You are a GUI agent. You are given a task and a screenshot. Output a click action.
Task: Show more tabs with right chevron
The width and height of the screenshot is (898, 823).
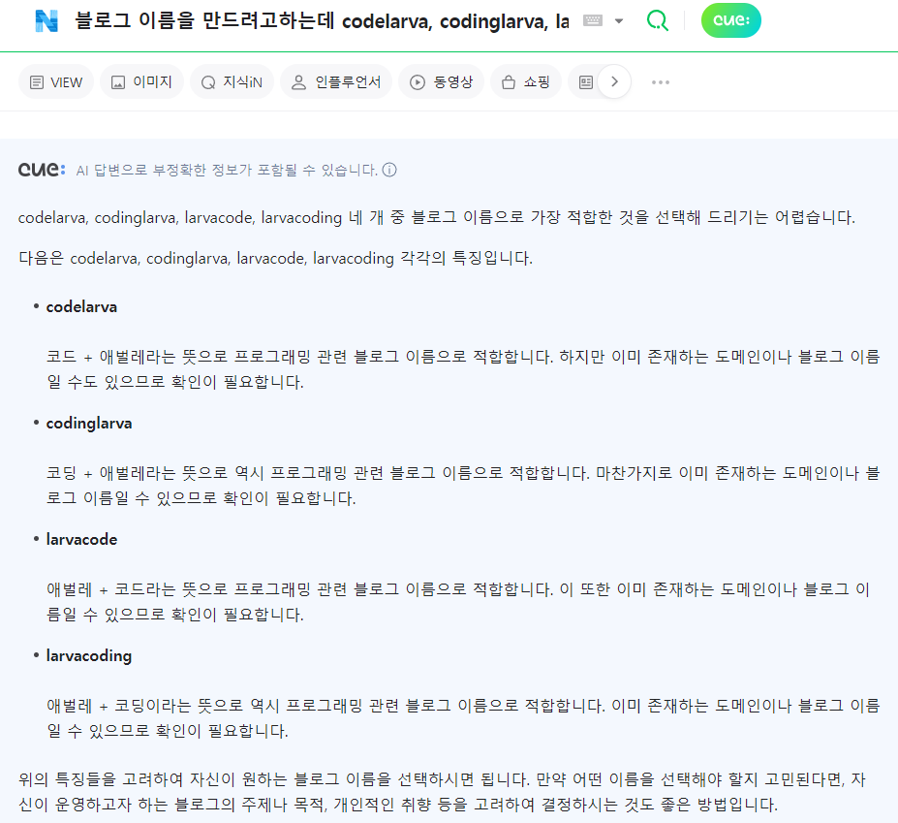tap(614, 82)
